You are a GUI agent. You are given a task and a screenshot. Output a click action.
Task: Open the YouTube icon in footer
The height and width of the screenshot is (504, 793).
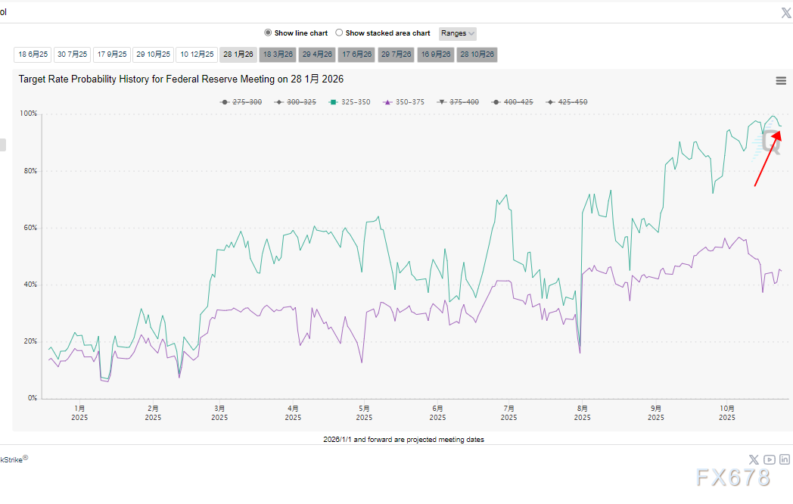click(769, 459)
